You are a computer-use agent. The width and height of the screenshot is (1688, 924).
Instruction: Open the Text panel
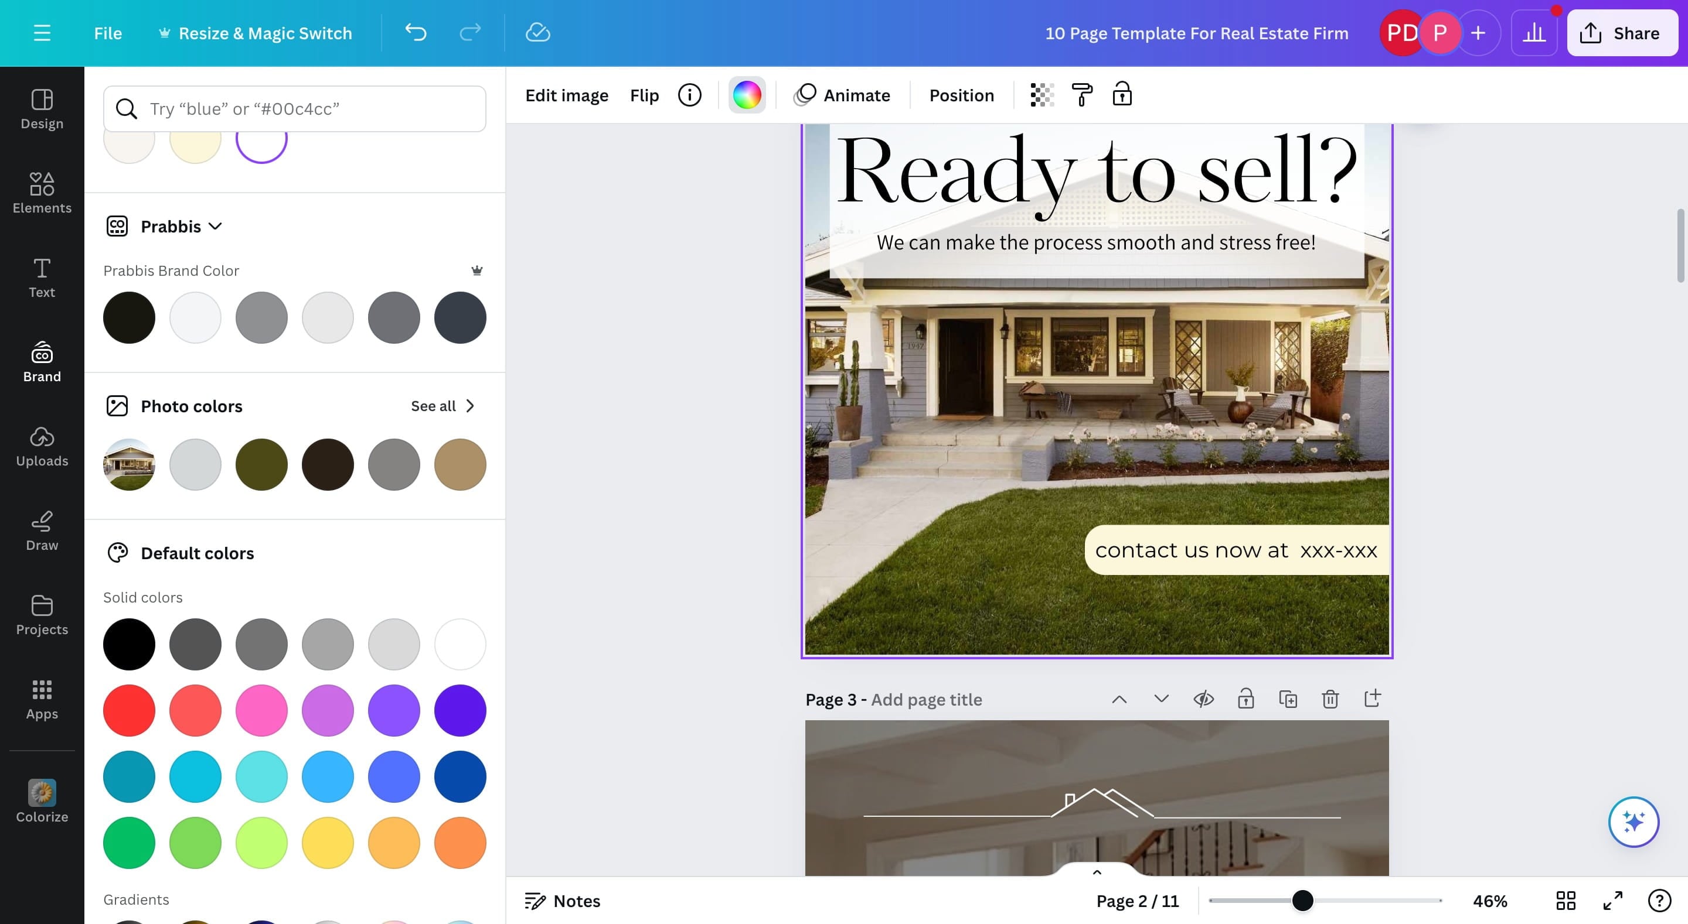pyautogui.click(x=42, y=278)
